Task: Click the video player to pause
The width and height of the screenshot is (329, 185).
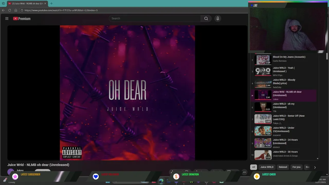Action: click(127, 93)
